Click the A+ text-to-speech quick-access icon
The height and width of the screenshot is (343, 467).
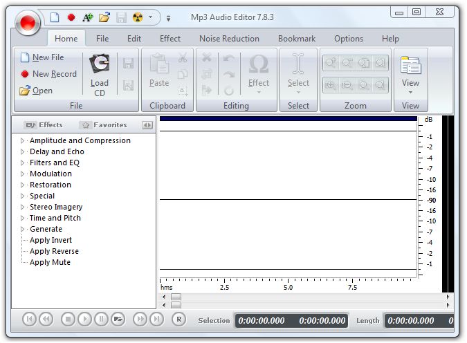coord(88,17)
